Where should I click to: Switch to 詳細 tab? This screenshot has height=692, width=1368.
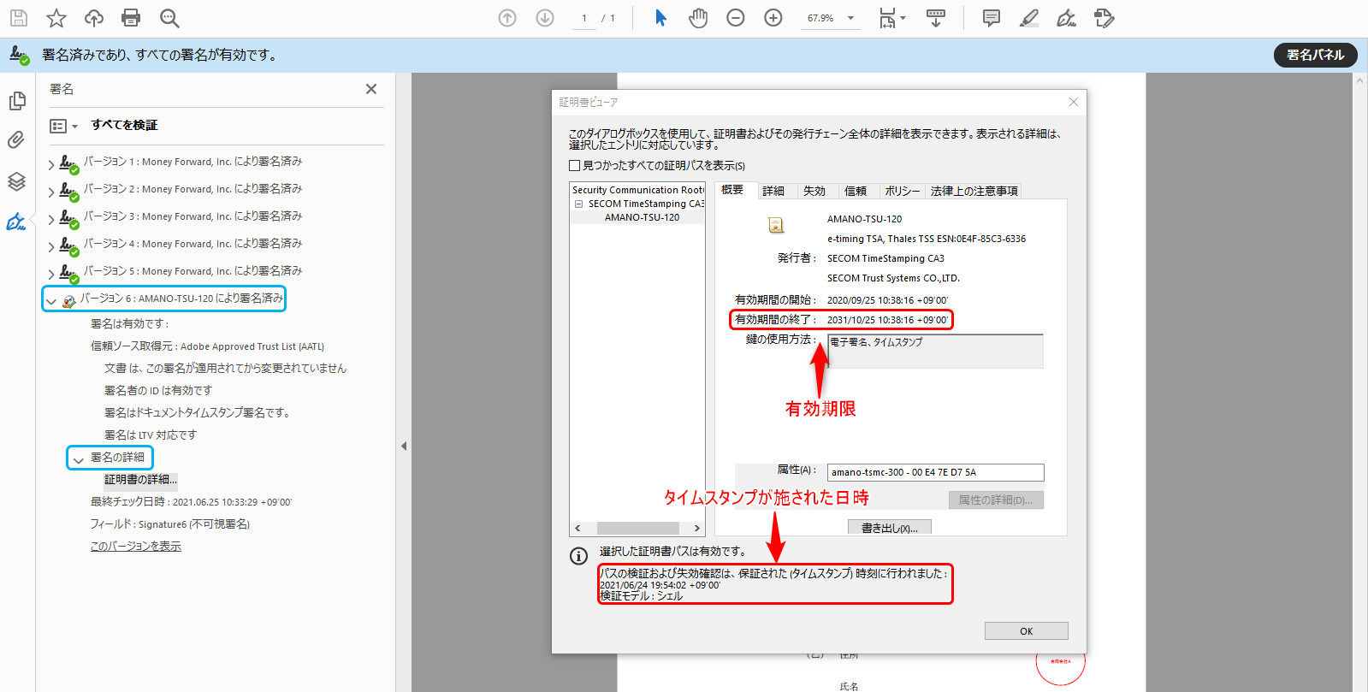[x=773, y=191]
